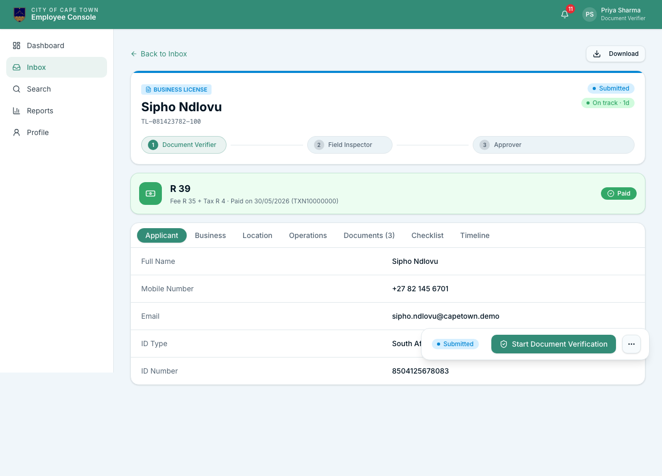Click the Paid status badge
The width and height of the screenshot is (662, 476).
pos(619,194)
